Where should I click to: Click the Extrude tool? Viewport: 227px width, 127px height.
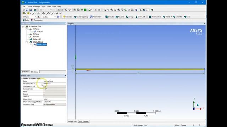[x=110, y=17]
